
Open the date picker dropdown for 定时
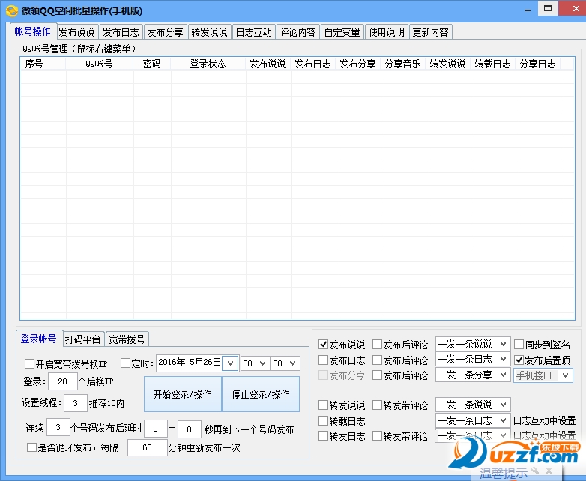click(x=230, y=363)
